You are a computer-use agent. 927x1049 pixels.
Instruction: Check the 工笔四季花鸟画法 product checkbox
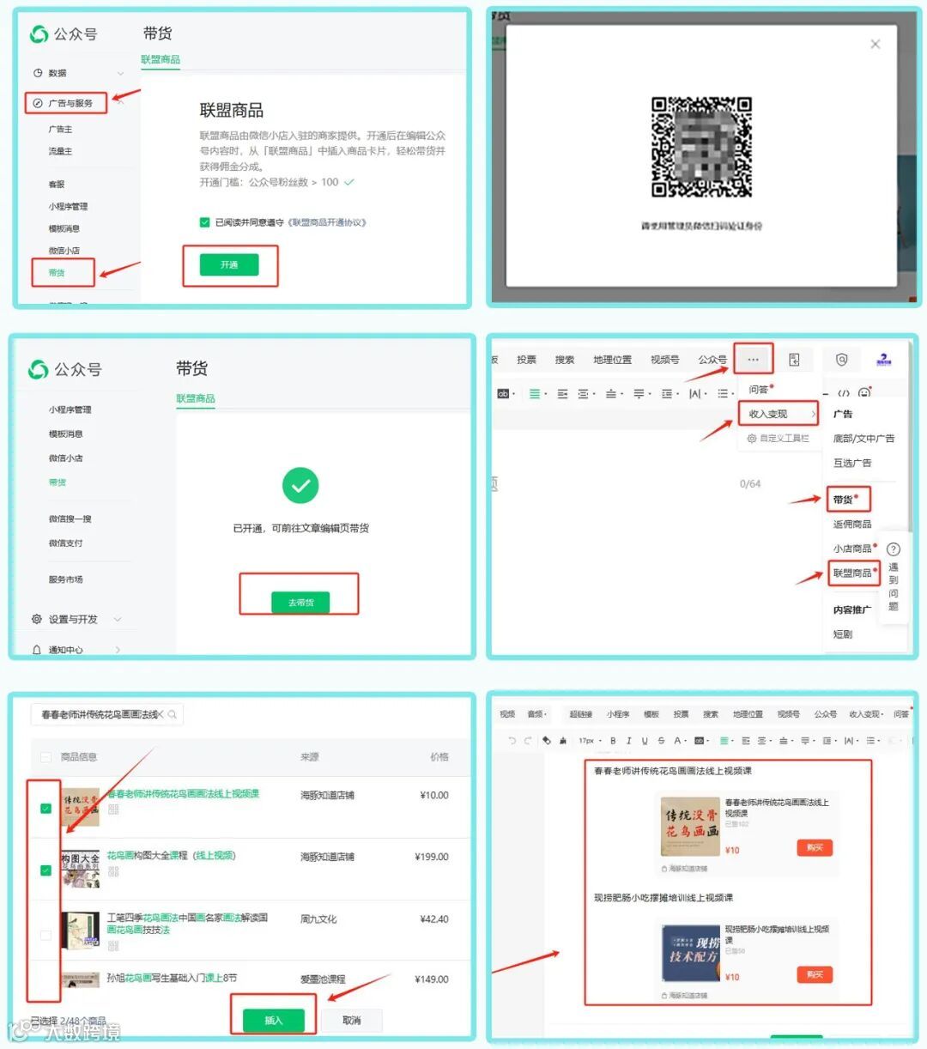coord(45,935)
